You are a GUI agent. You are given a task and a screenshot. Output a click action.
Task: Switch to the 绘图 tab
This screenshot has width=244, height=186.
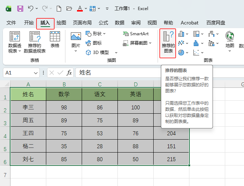(61, 23)
